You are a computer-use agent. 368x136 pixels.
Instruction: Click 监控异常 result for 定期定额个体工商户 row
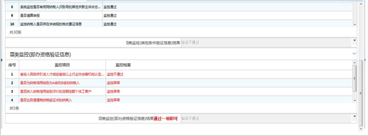(113, 91)
